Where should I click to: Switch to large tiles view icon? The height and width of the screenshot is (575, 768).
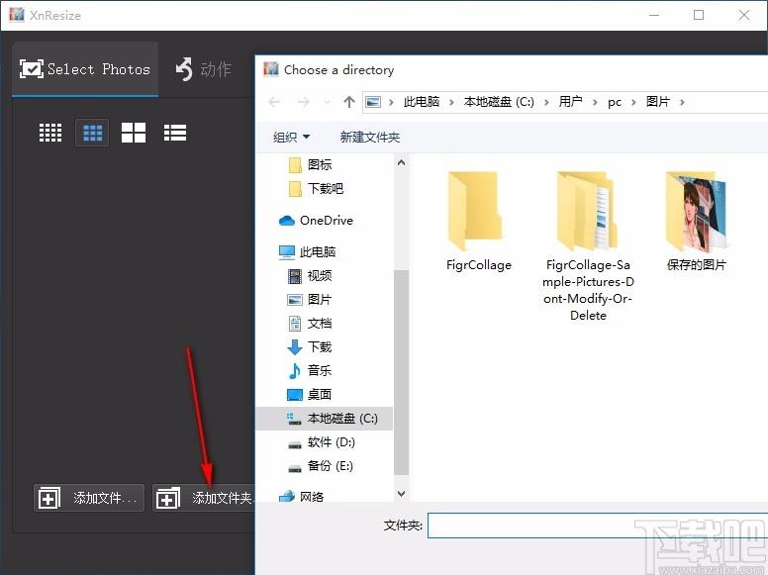coord(134,133)
